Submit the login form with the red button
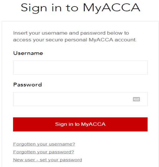The width and height of the screenshot is (159, 167). point(80,124)
